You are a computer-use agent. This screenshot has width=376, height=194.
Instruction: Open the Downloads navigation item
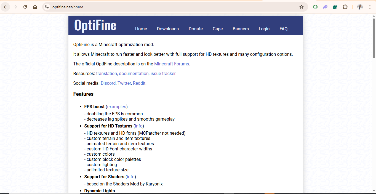coord(168,29)
